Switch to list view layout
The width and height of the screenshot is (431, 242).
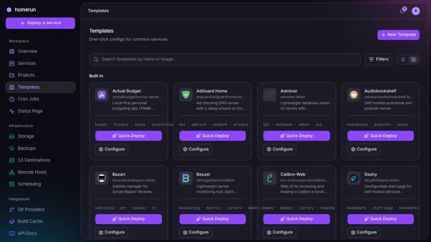[403, 60]
